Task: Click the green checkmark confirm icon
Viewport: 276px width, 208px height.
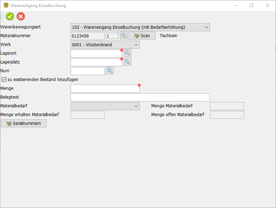Action: [10, 16]
